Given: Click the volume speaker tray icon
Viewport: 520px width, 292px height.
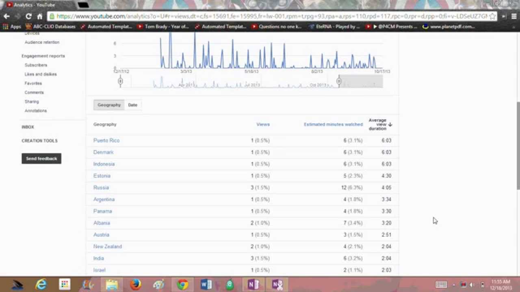Looking at the screenshot, I should tap(472, 285).
